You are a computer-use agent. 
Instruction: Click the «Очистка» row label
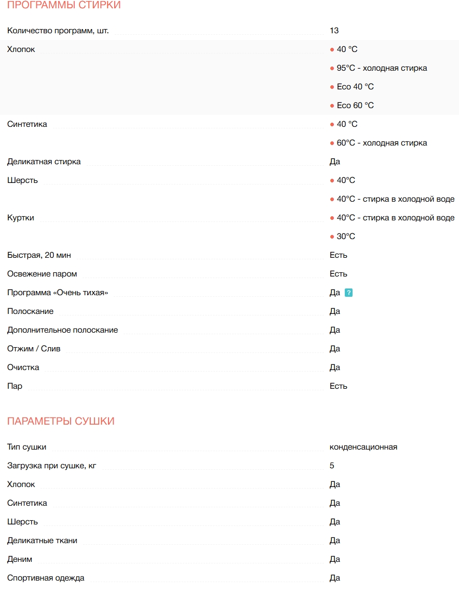23,367
